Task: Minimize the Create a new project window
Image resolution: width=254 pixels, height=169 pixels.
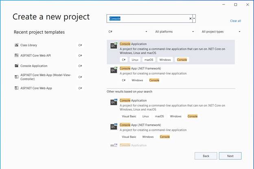Action: [224, 5]
